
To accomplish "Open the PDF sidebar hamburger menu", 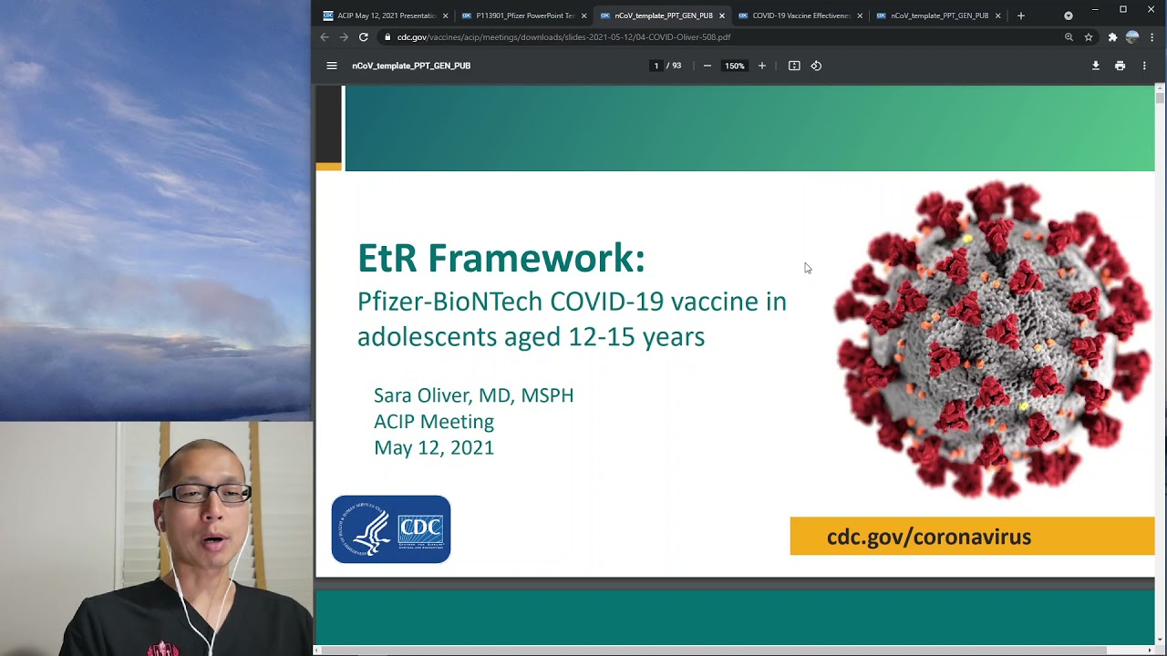I will (x=332, y=66).
